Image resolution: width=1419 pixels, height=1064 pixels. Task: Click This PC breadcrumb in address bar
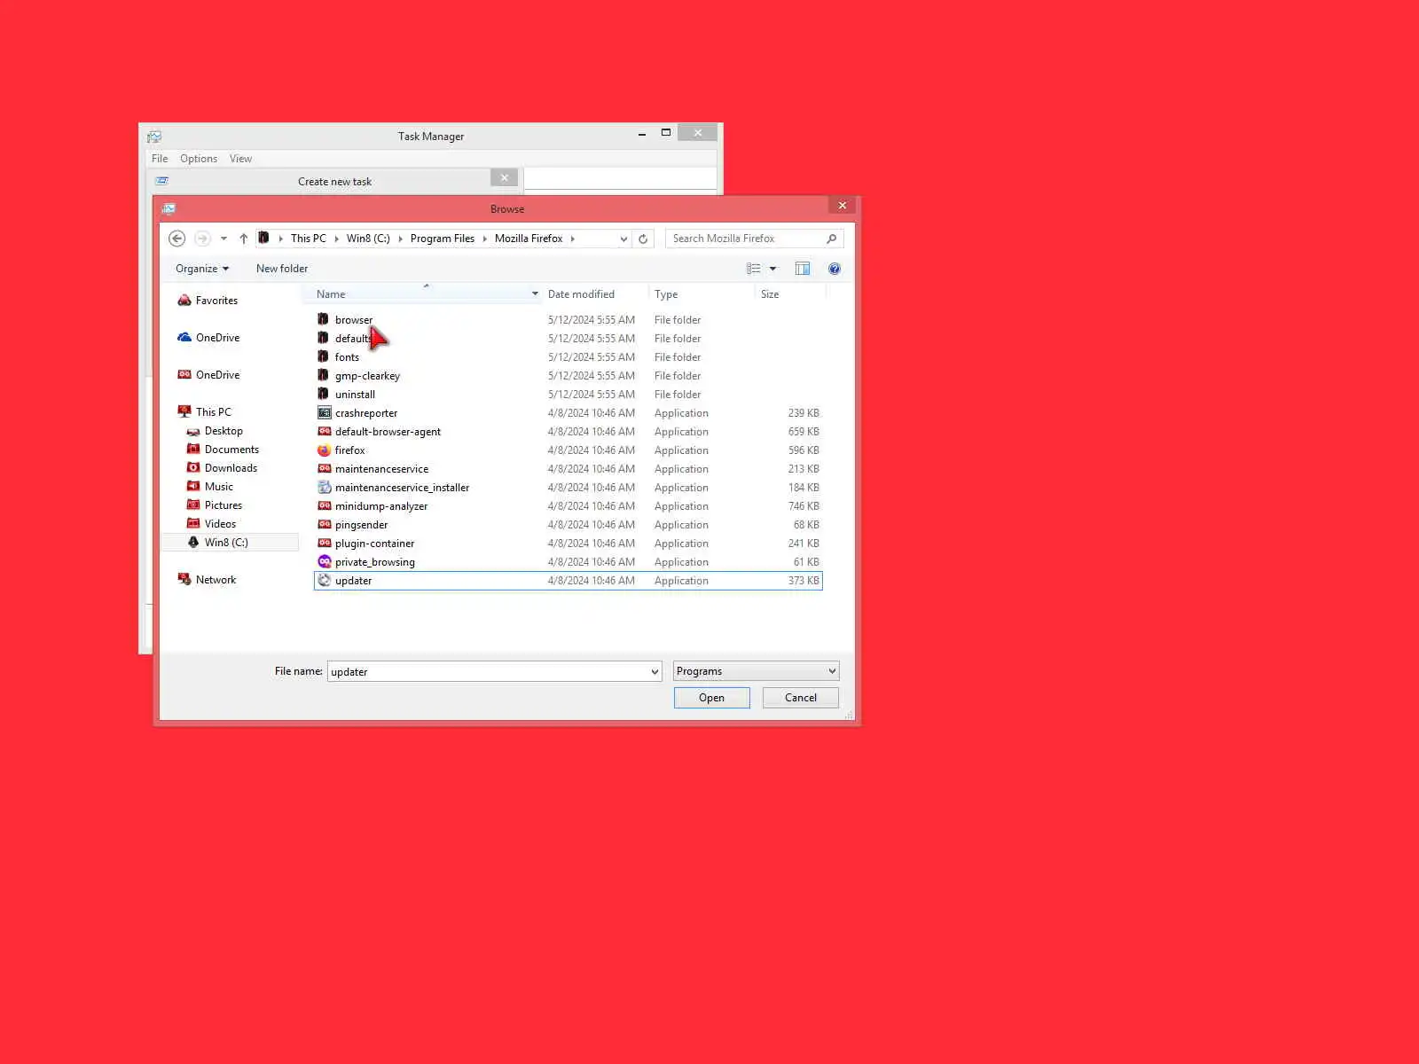pos(308,239)
